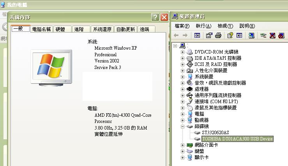
Task: Open Properties icon in Device Manager toolbar
Action: tap(209, 35)
